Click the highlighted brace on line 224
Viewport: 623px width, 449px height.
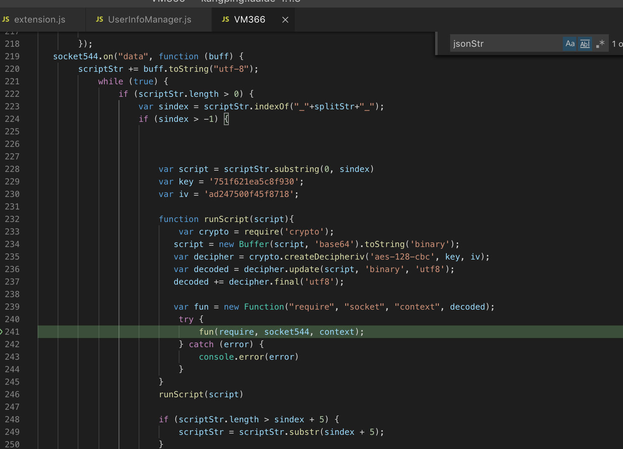coord(226,119)
